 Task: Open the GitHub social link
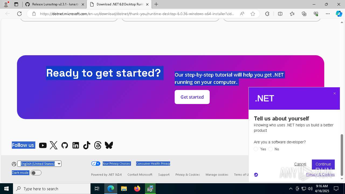point(65,145)
